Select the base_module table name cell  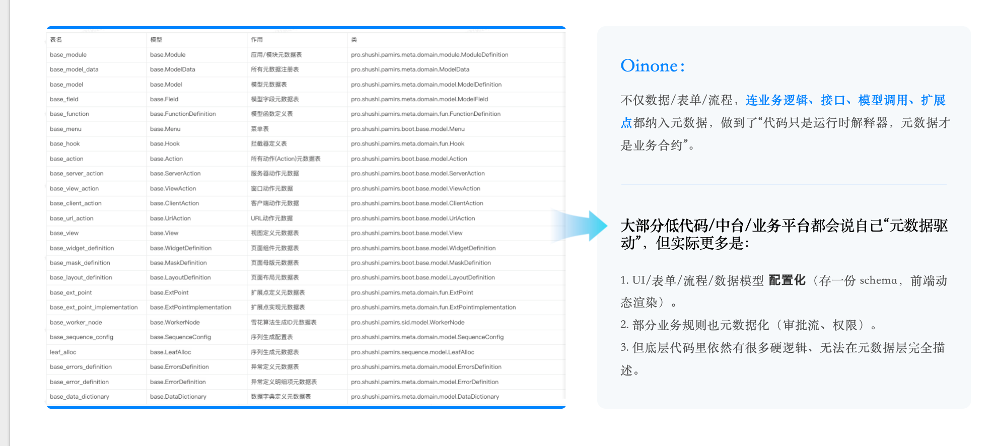pos(68,55)
